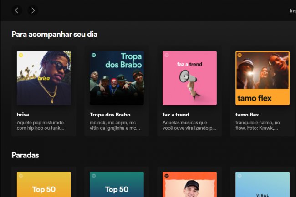Screen dimensions: 296x197
Task: Go forward using the right arrow button
Action: [x=33, y=10]
